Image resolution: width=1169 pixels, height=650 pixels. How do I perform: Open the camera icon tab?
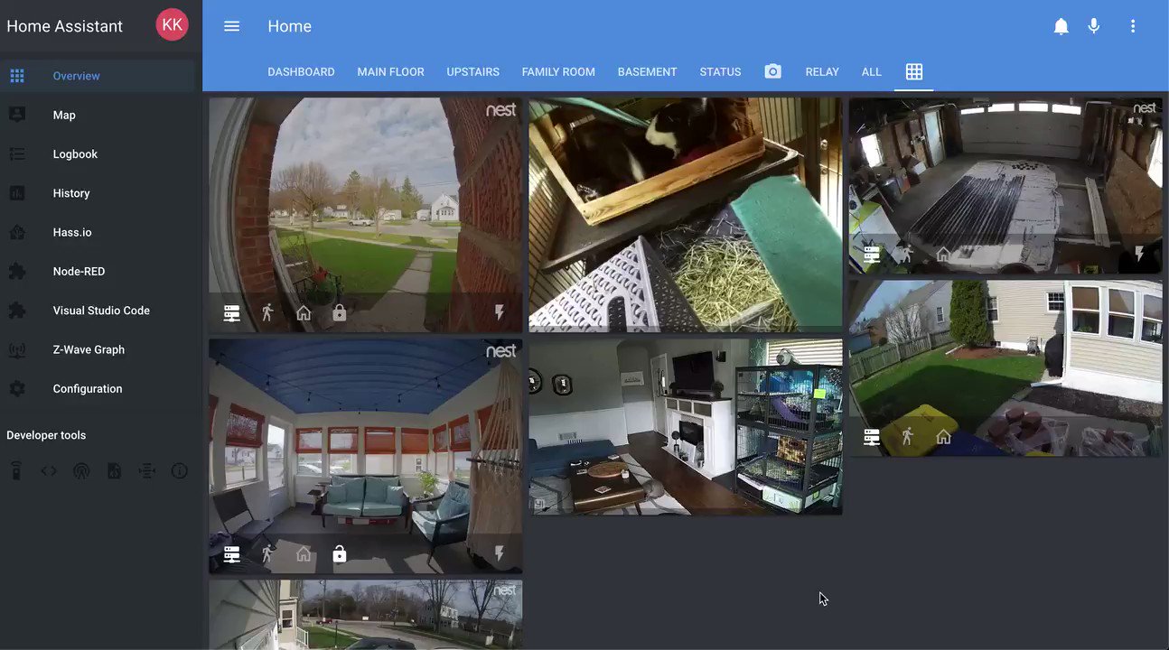[772, 71]
